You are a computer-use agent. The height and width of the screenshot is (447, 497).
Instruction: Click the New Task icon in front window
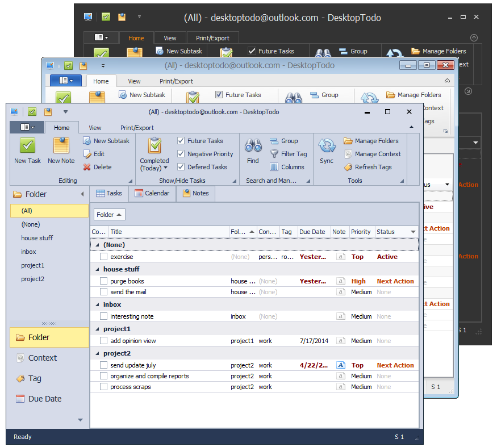coord(28,146)
